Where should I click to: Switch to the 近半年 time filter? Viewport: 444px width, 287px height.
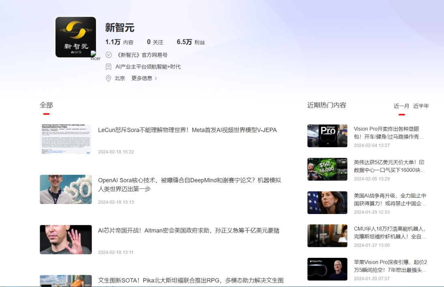[420, 106]
